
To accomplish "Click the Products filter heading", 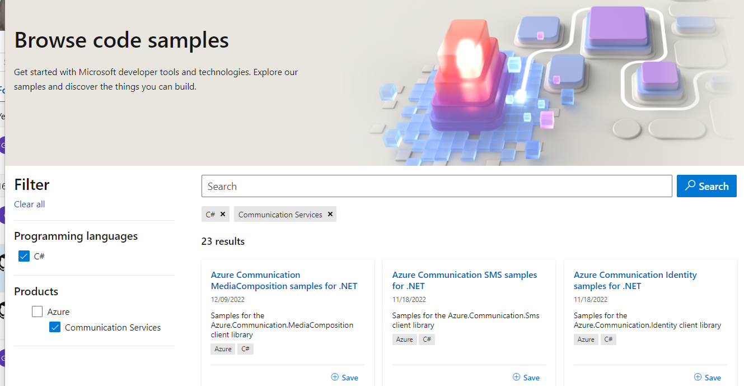I will 36,291.
